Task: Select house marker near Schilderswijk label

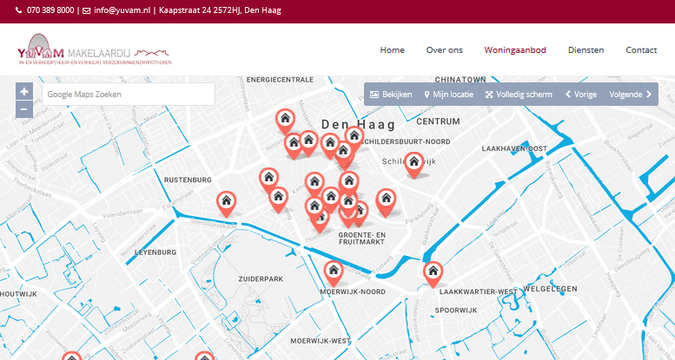Action: click(415, 162)
